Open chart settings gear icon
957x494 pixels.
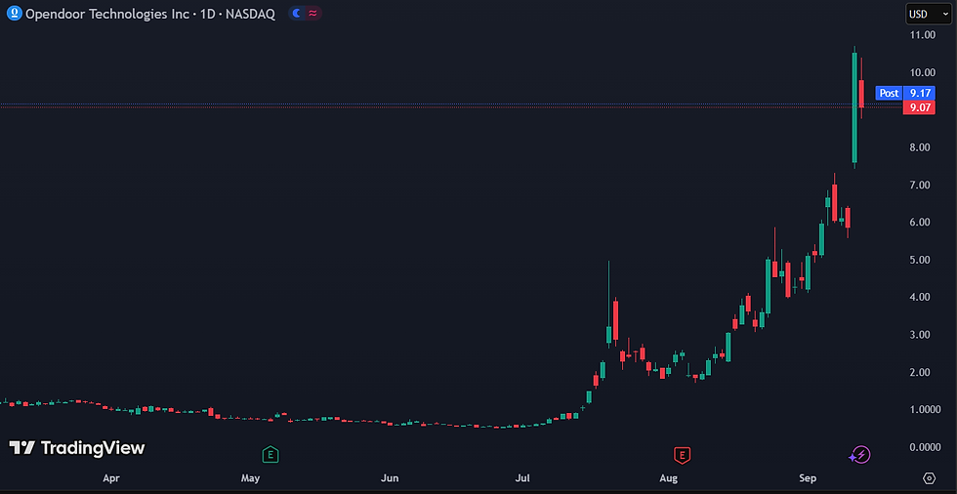(929, 477)
